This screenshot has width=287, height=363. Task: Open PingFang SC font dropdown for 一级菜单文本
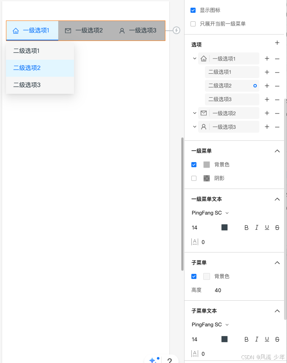coord(210,213)
